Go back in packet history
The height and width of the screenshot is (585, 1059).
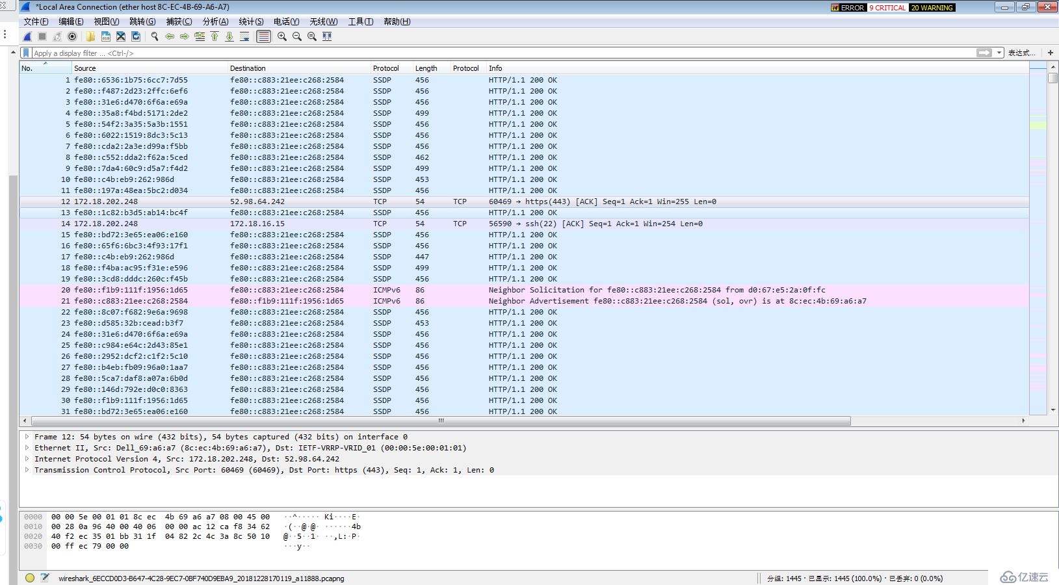pos(170,36)
